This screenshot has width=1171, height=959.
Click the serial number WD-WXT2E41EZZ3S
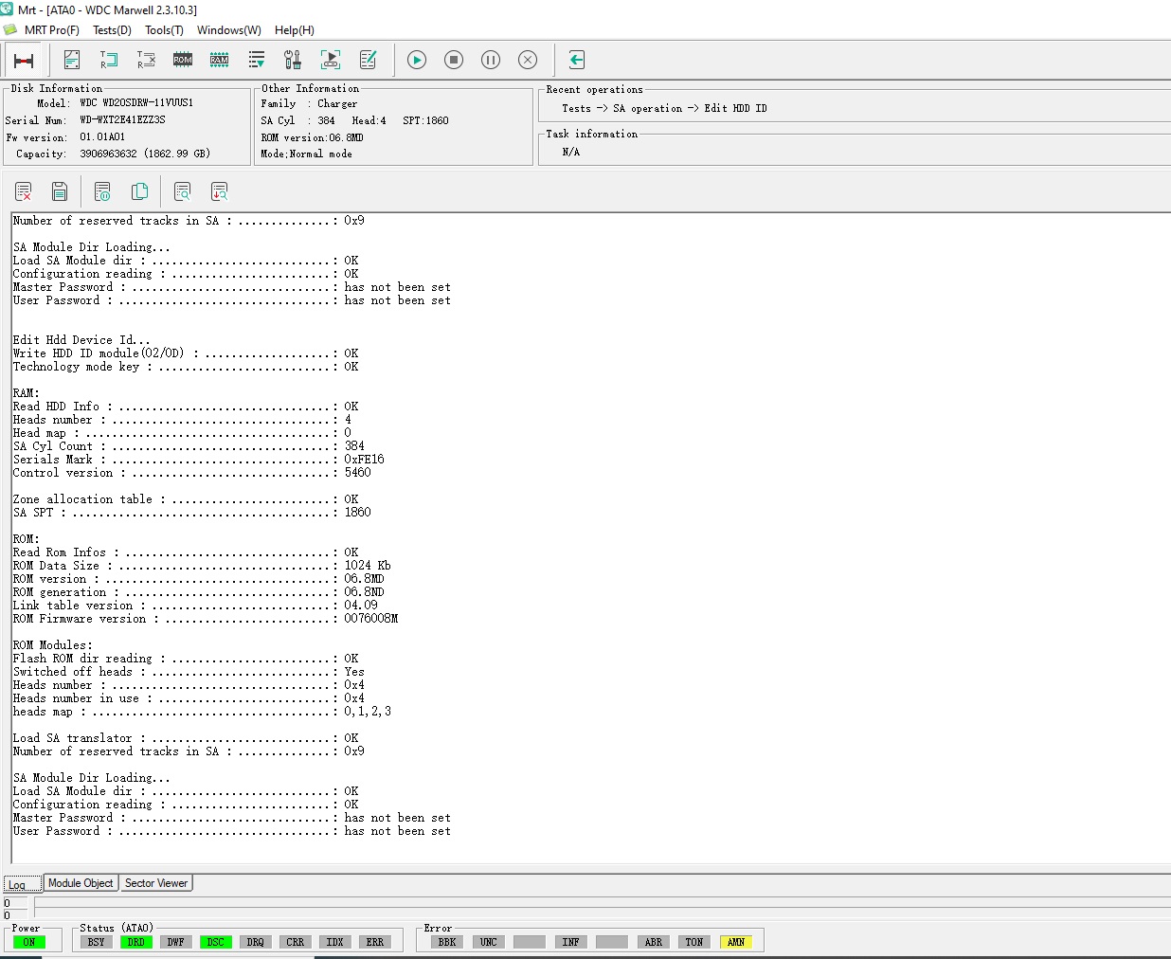click(122, 120)
